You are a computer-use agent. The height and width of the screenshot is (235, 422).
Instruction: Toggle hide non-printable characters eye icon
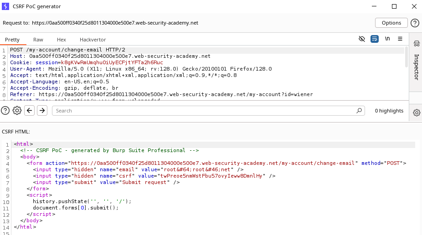[x=362, y=39]
